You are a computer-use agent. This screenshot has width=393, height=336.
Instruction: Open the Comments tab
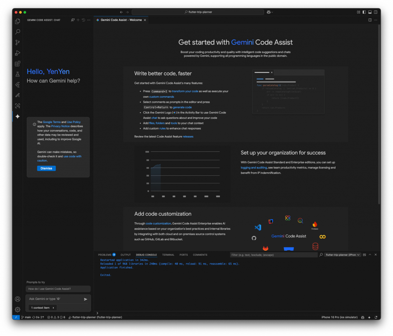[200, 254]
